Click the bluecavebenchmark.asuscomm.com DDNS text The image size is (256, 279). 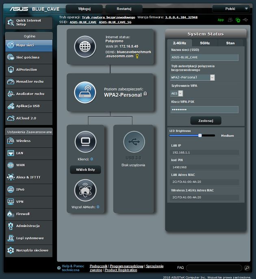128,54
